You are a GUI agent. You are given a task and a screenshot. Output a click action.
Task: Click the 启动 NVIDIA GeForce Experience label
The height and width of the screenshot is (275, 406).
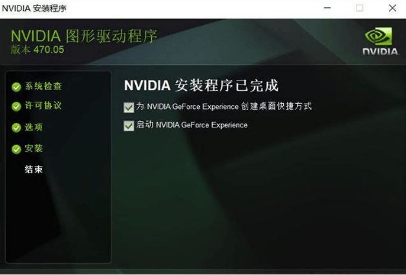point(192,125)
